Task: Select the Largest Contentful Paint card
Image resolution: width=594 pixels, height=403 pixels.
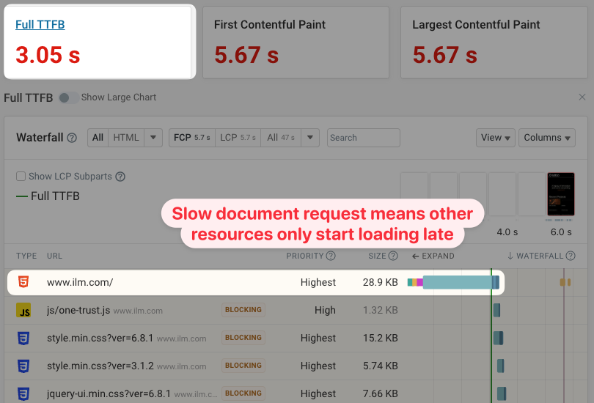Action: (x=494, y=42)
